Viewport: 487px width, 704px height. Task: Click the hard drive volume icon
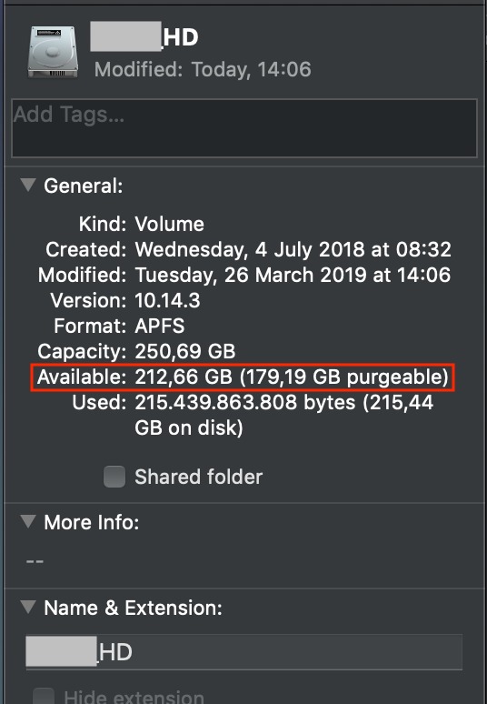coord(53,52)
